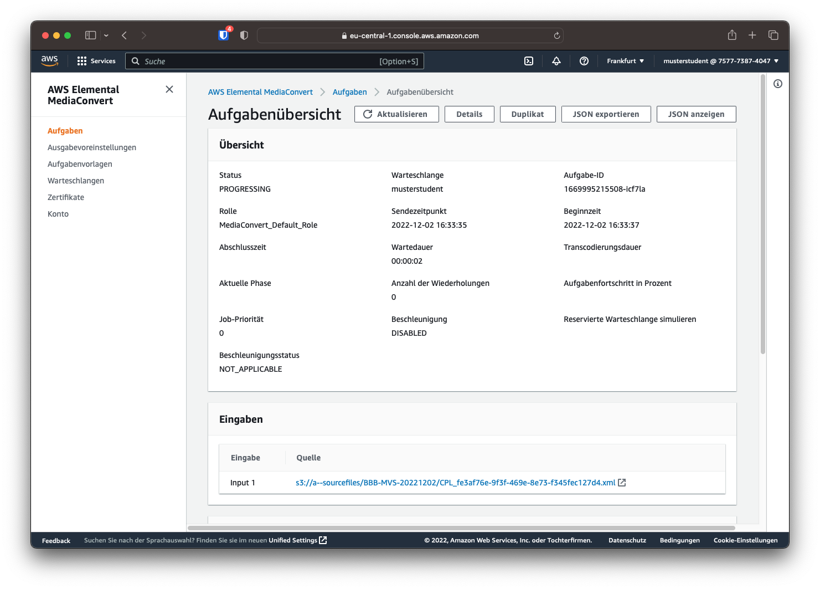Open Warteschlangen in the sidebar
Viewport: 820px width, 589px height.
(76, 181)
